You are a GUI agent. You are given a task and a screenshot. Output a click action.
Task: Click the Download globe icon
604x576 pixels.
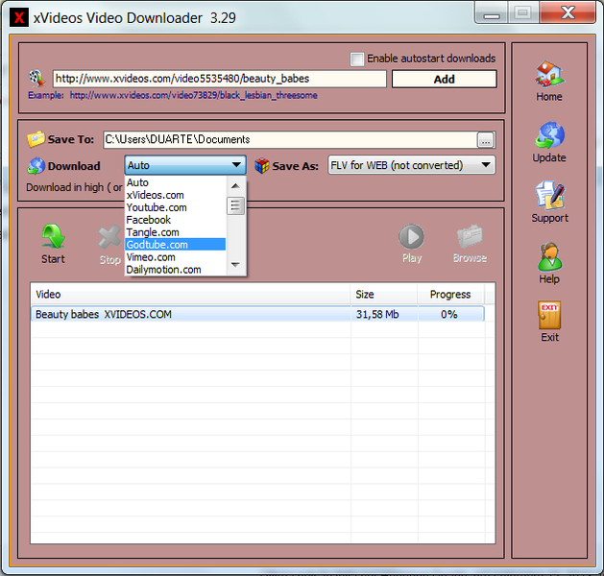(36, 166)
